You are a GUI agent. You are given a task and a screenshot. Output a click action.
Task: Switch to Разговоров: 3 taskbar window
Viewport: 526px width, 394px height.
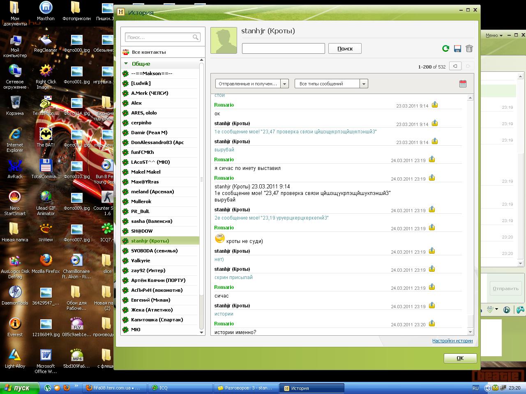(x=245, y=388)
